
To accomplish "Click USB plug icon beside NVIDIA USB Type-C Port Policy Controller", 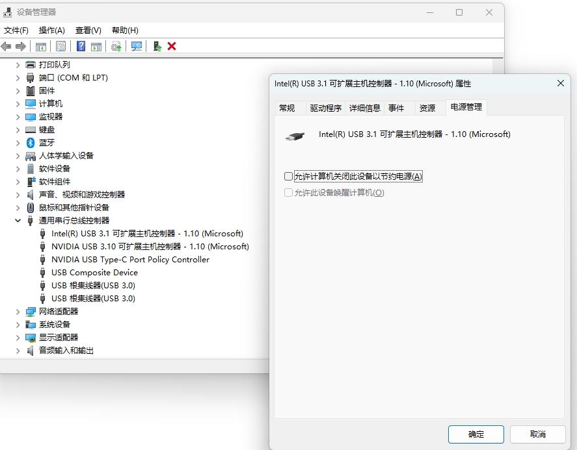I will (x=43, y=260).
